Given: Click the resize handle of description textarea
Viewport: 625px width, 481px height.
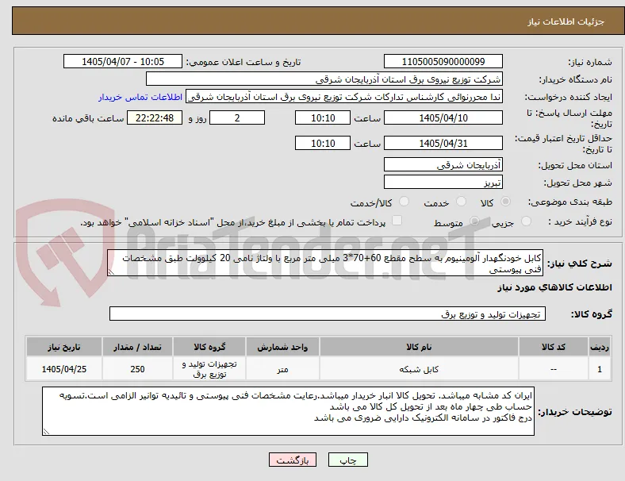Looking at the screenshot, I should (x=111, y=272).
